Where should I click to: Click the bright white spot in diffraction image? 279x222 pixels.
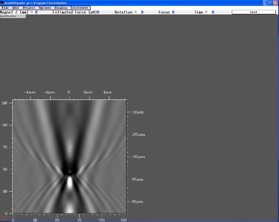coord(70,182)
